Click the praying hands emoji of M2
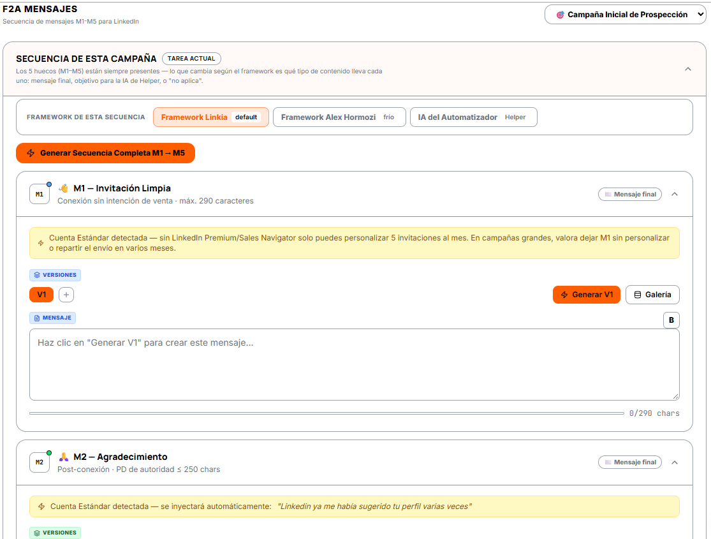The image size is (711, 539). (x=64, y=457)
